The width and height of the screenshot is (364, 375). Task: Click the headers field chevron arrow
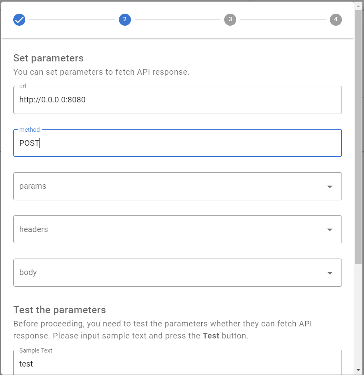(329, 229)
